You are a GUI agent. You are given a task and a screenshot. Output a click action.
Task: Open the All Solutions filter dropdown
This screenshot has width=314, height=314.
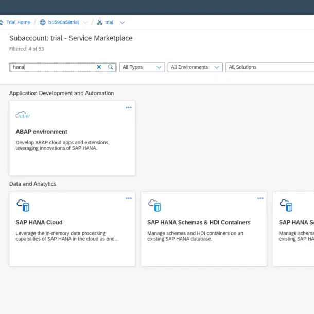(x=270, y=67)
